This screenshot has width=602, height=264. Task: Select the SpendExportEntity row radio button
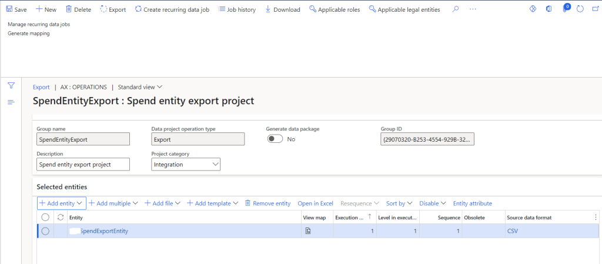(45, 232)
